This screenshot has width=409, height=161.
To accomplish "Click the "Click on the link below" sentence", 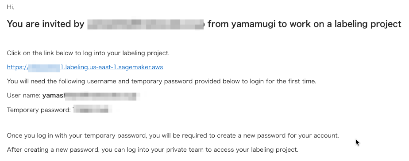I will click(x=88, y=53).
